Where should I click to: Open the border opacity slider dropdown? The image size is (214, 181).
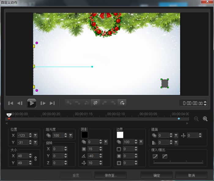coord(141,142)
